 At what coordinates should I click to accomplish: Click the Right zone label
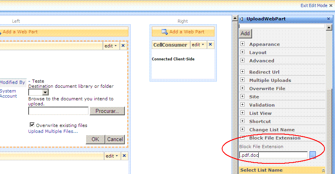click(183, 21)
